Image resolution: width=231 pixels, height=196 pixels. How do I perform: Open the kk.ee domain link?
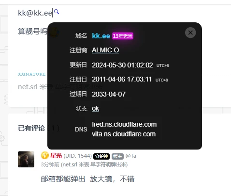(101, 36)
